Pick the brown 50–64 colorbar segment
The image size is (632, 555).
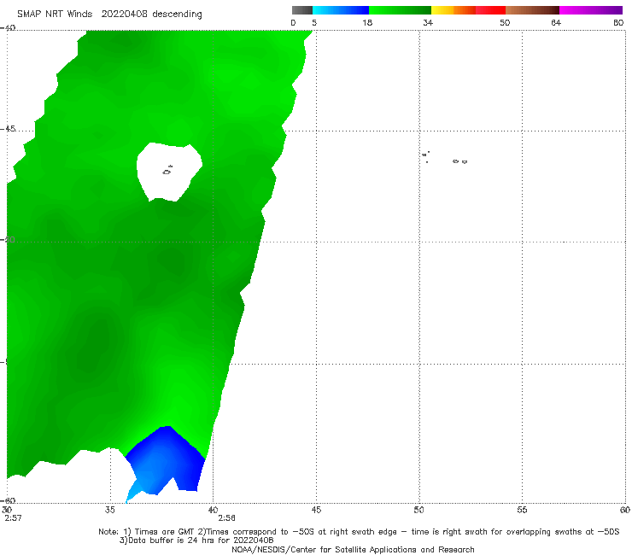[x=532, y=10]
